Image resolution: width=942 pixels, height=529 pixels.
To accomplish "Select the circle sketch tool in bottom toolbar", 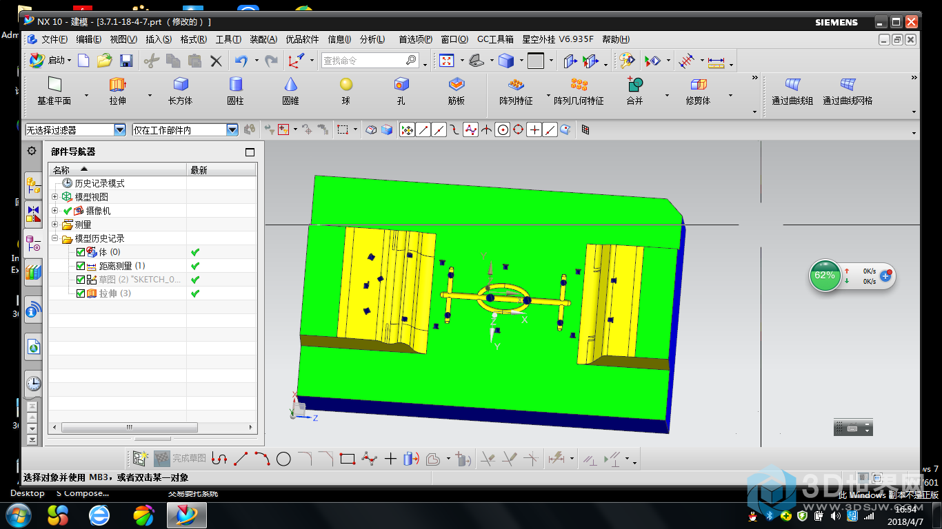I will 283,459.
